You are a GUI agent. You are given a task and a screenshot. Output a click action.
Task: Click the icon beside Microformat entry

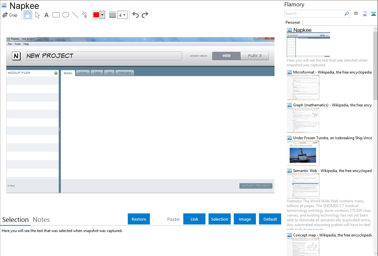(290, 72)
